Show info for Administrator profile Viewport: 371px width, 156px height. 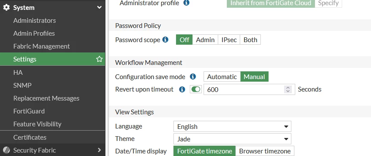tap(186, 3)
